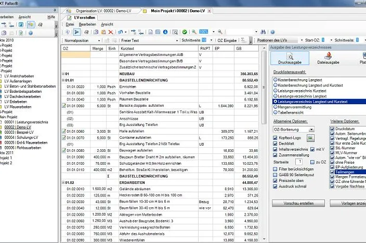Enable Filter berücksichtigen checkbox
Screen dimensions: 366x243
[275, 169]
